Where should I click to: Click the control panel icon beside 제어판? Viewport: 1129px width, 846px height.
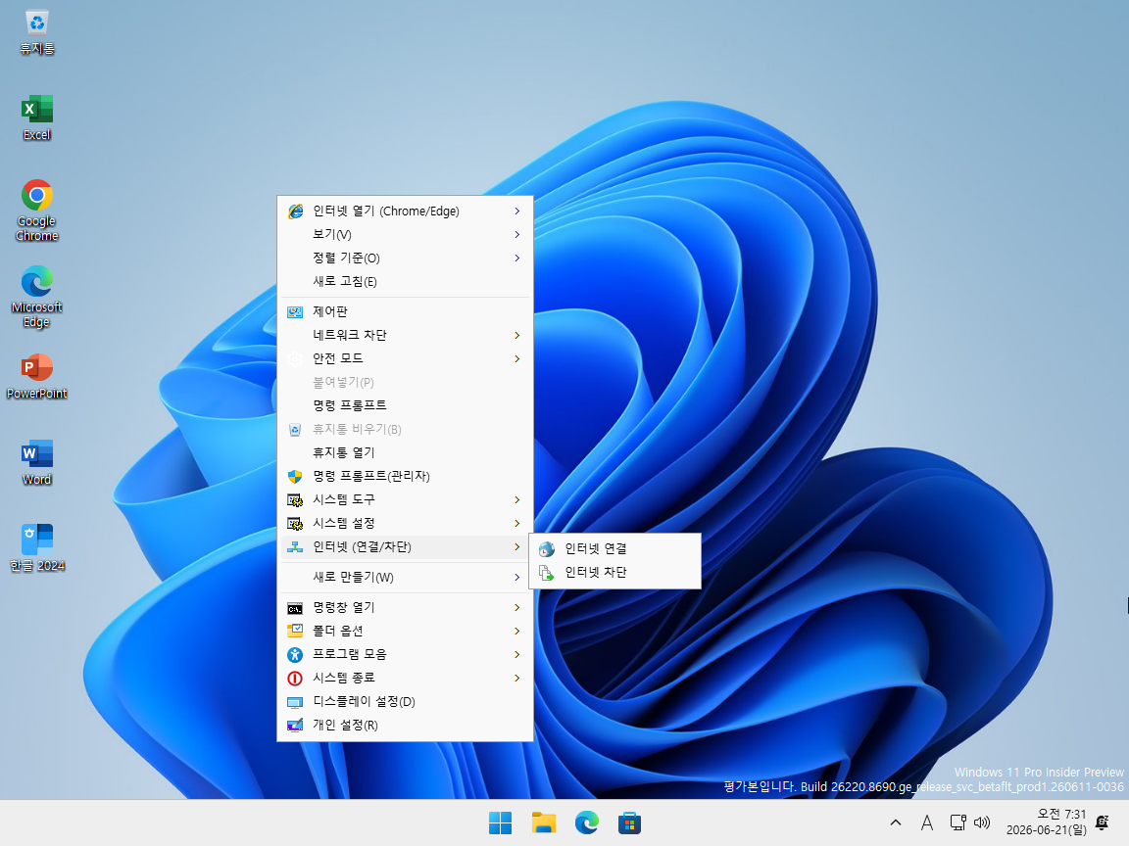click(295, 311)
